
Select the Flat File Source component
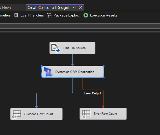(72, 48)
